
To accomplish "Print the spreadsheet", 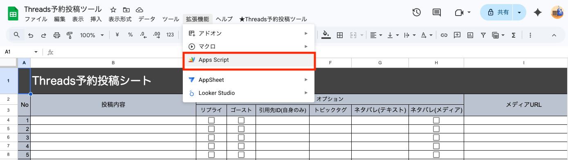I will pyautogui.click(x=56, y=35).
